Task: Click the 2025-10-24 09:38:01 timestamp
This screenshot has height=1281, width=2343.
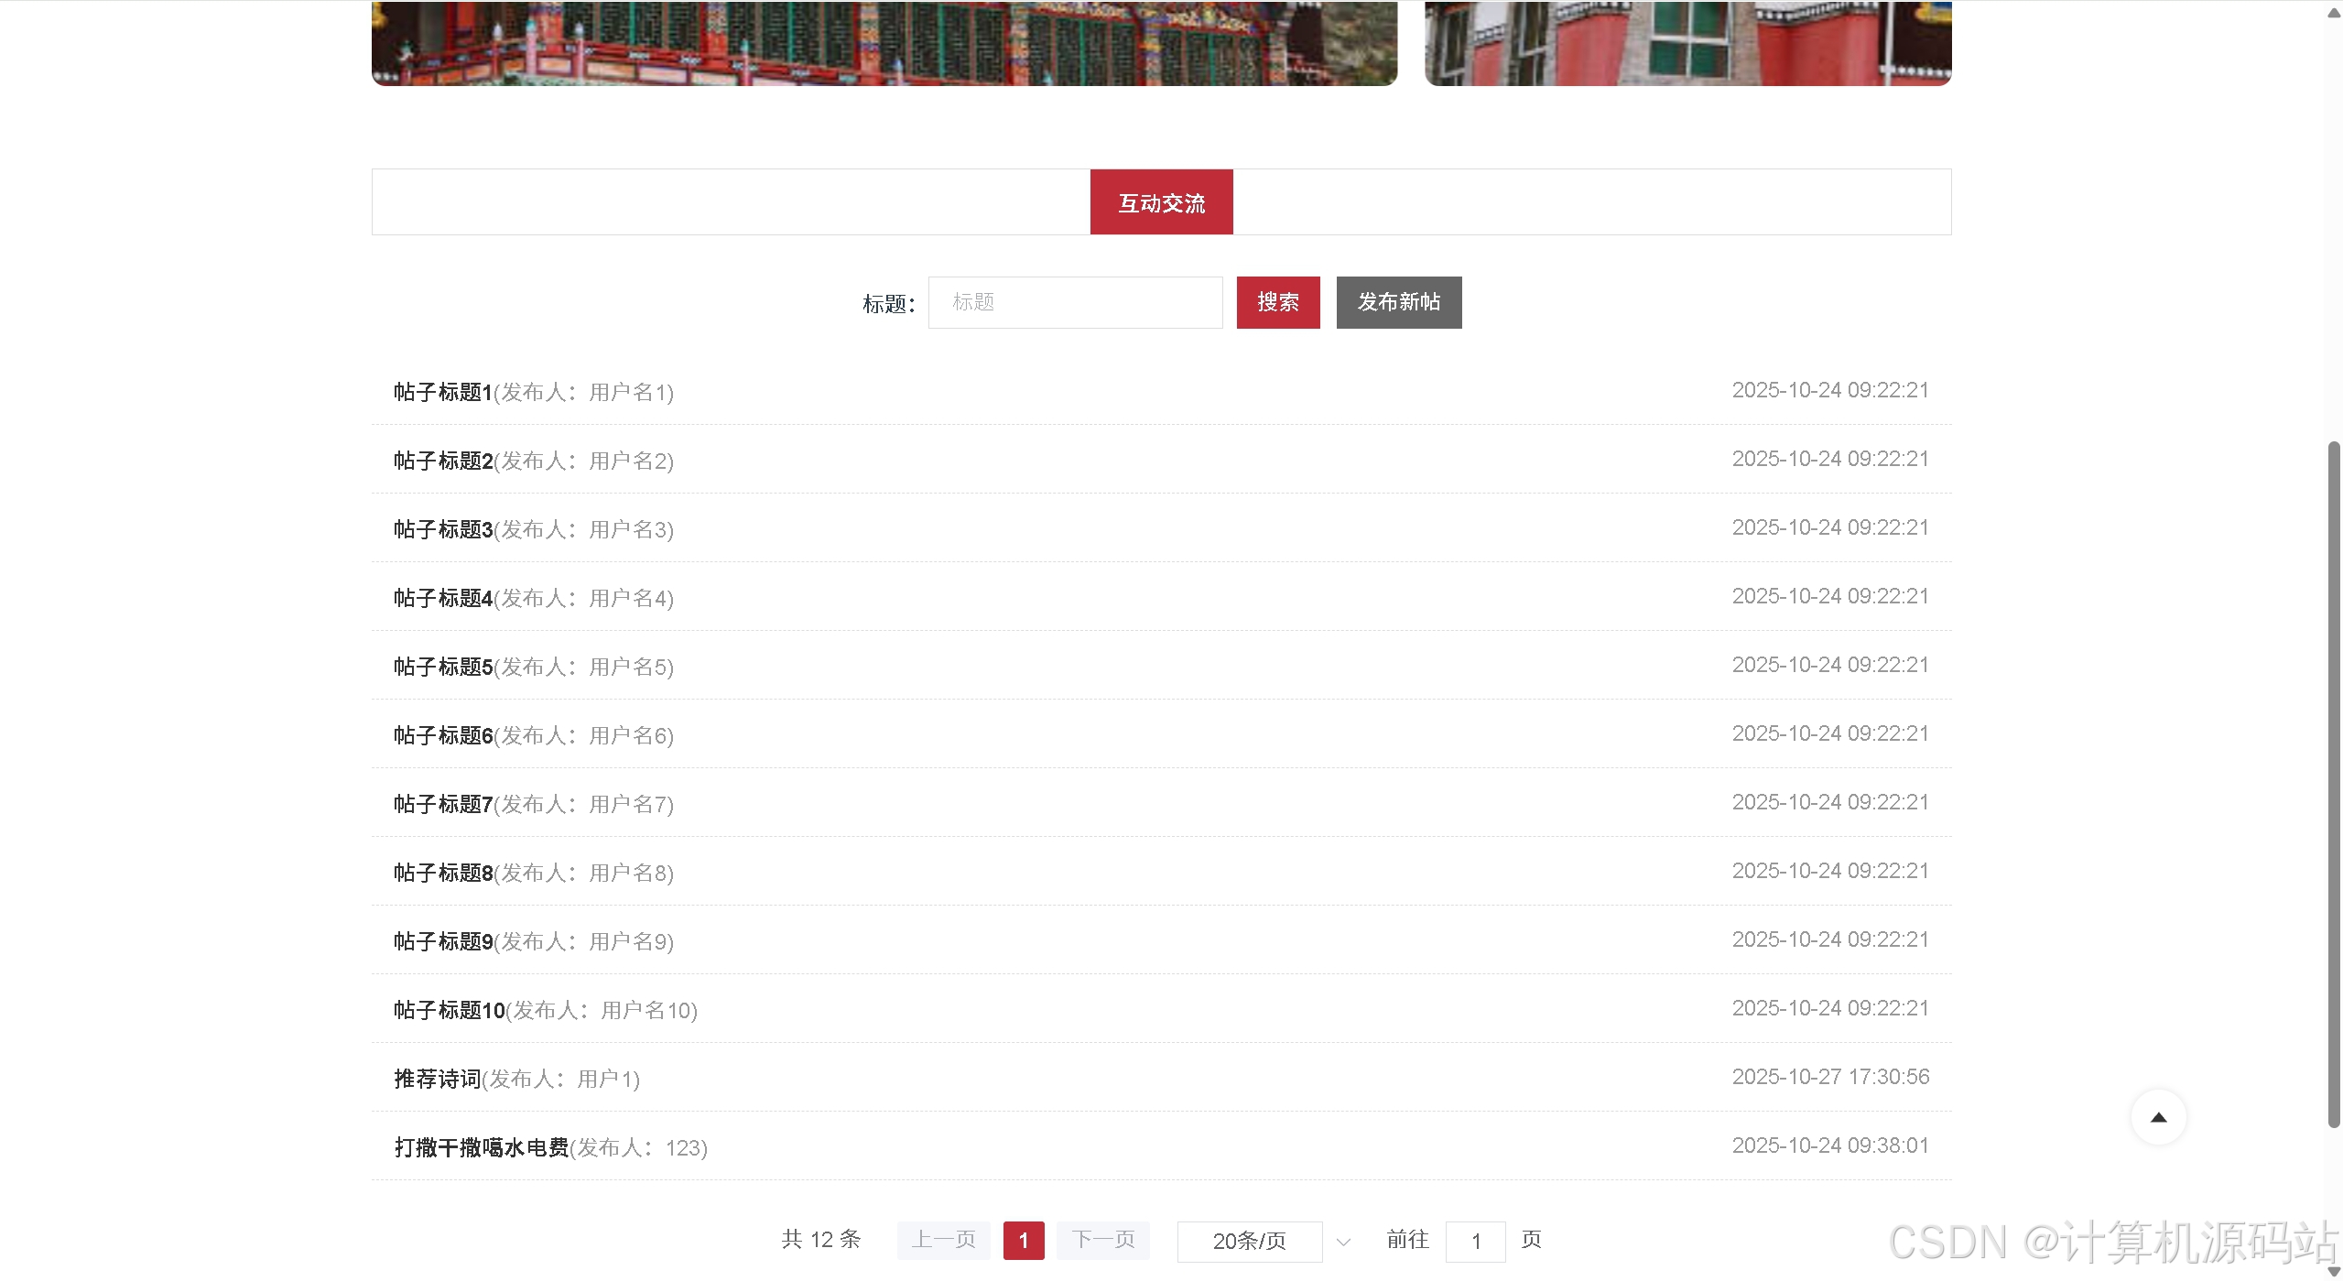Action: [1830, 1145]
